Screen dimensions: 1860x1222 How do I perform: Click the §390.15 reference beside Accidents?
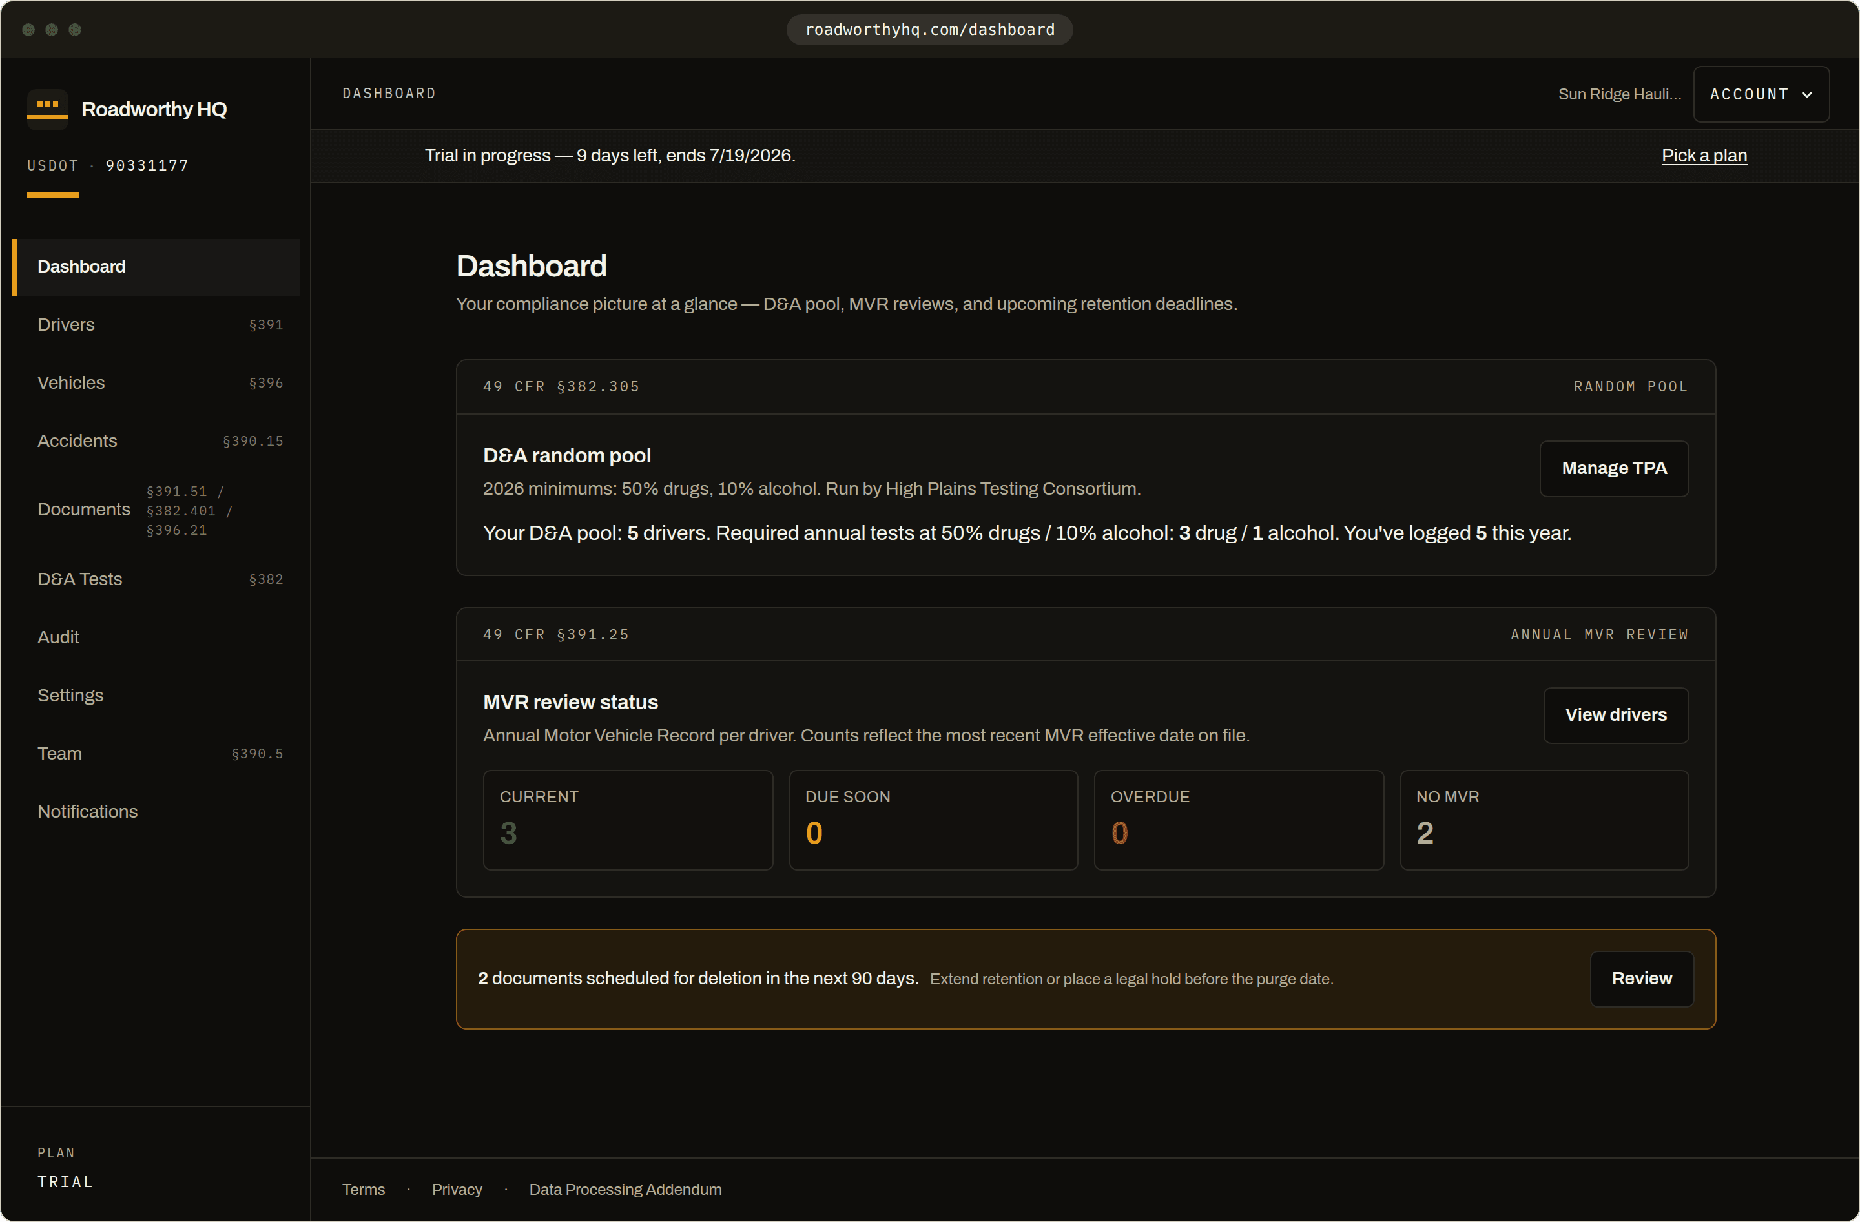[253, 441]
